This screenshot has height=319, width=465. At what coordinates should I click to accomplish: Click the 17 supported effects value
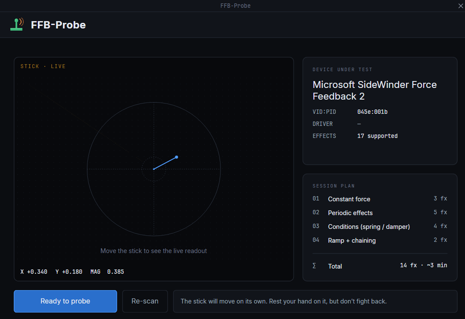[377, 136]
